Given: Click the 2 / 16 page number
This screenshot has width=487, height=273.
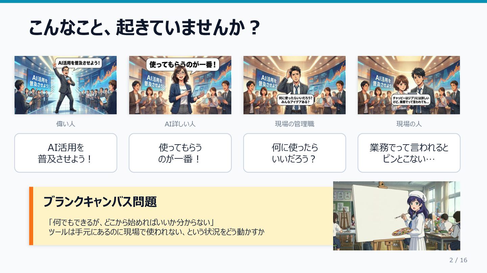Looking at the screenshot, I should click(458, 260).
